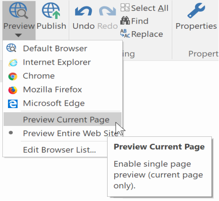Image resolution: width=219 pixels, height=201 pixels.
Task: Click the Publish globe upload icon
Action: tap(51, 10)
